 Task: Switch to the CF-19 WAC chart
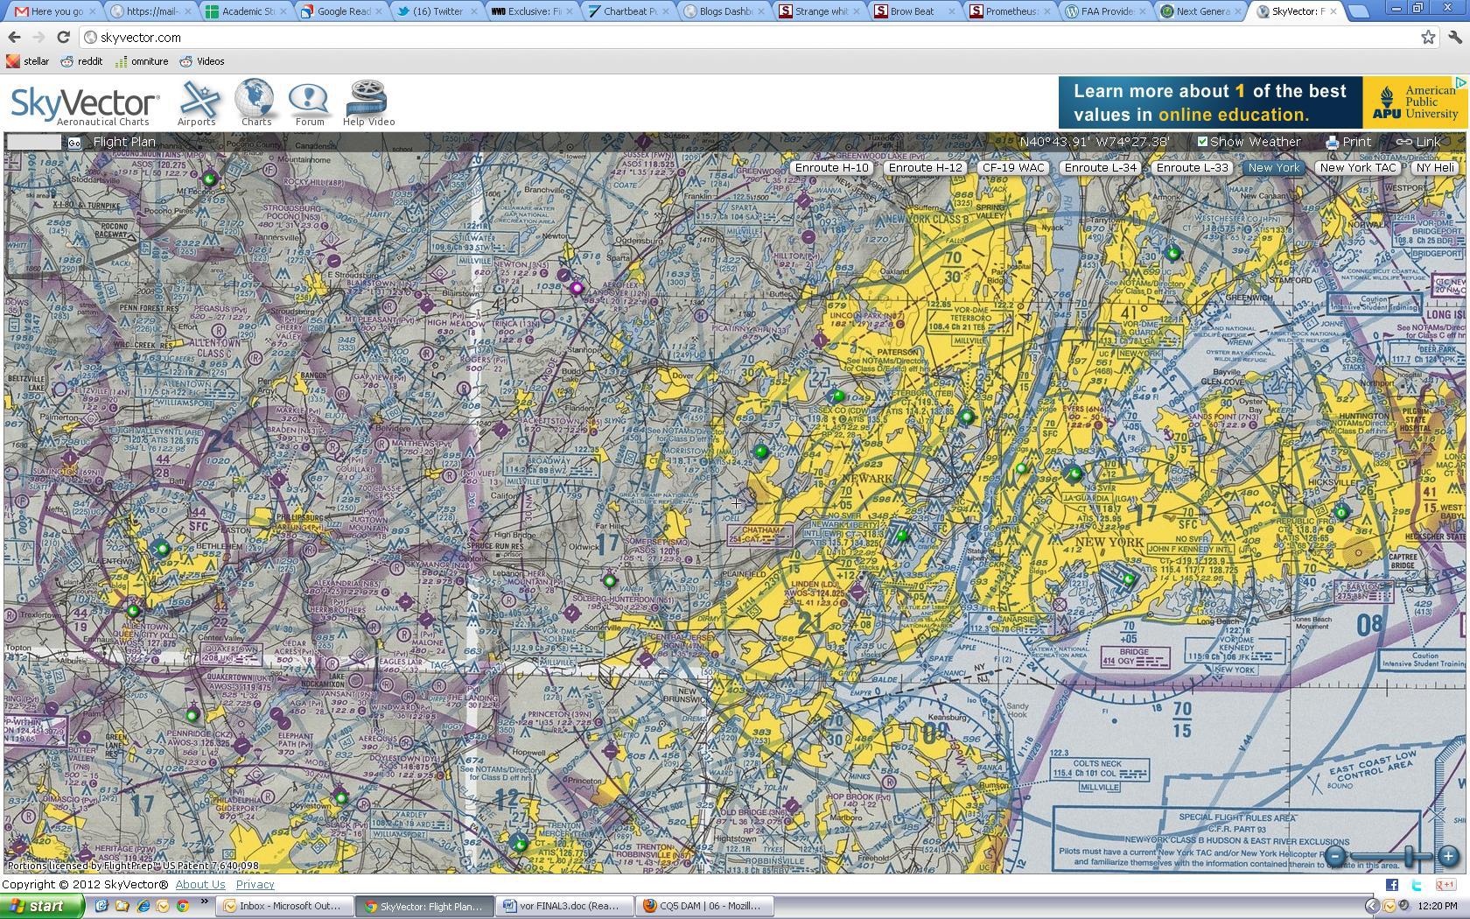pos(1012,168)
